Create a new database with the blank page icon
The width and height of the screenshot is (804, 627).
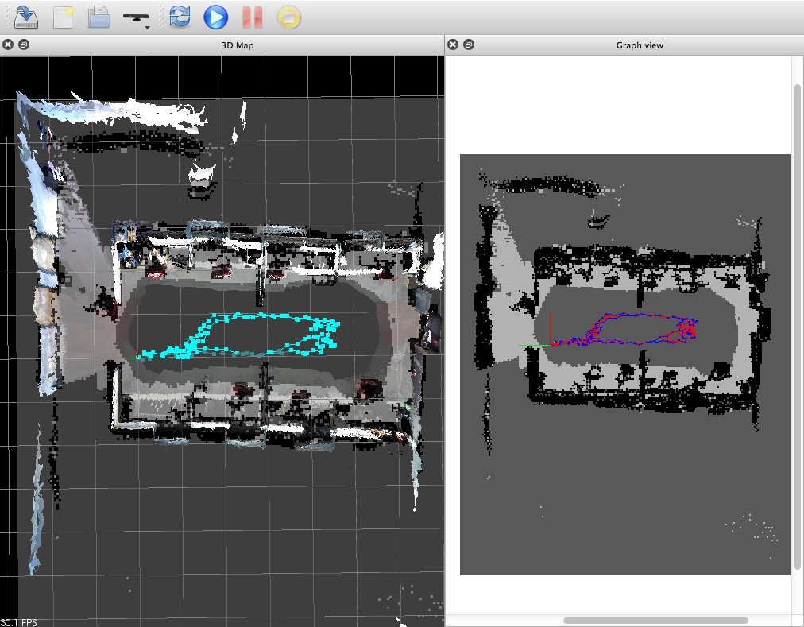click(x=63, y=17)
